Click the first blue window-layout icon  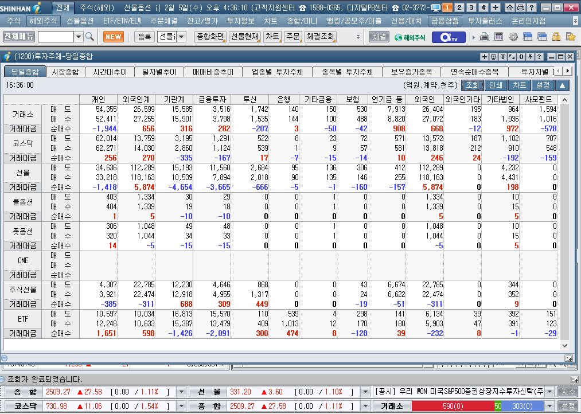coord(528,37)
